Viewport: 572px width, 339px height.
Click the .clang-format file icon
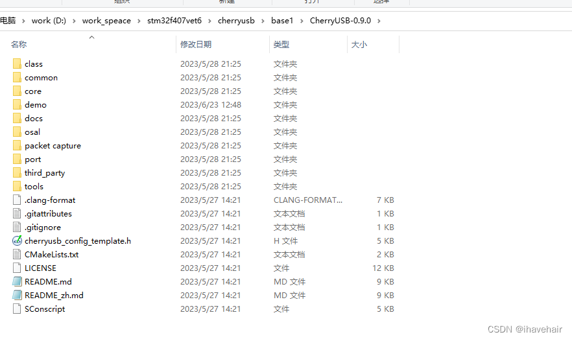pos(17,200)
